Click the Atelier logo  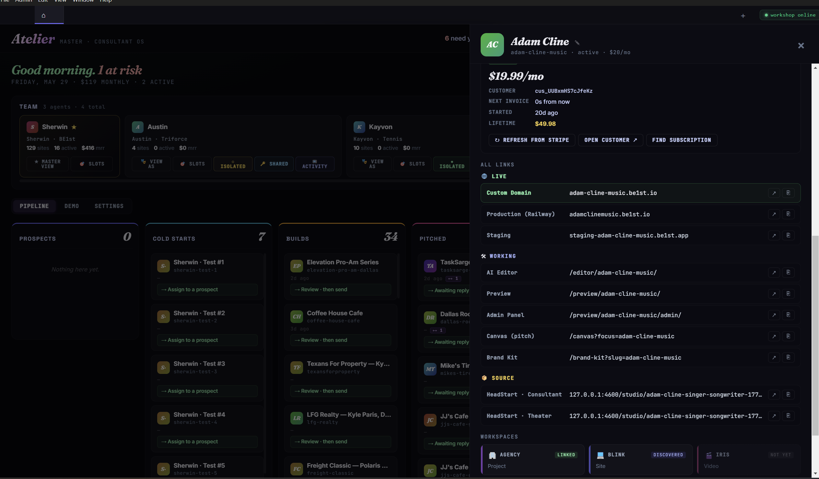coord(33,39)
